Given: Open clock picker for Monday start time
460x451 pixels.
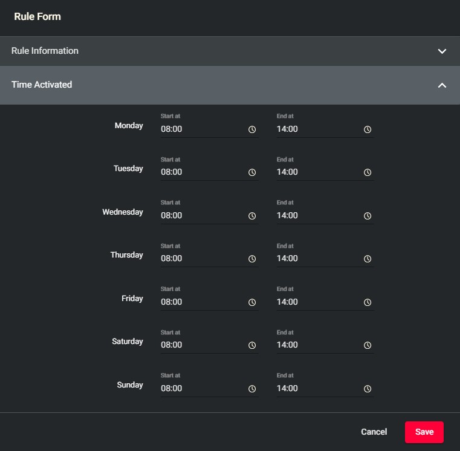Looking at the screenshot, I should [252, 129].
